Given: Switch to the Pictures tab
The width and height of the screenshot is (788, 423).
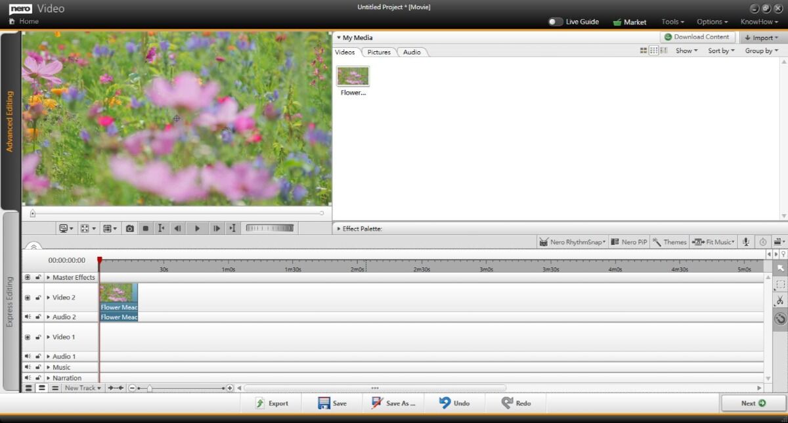Looking at the screenshot, I should (x=378, y=52).
